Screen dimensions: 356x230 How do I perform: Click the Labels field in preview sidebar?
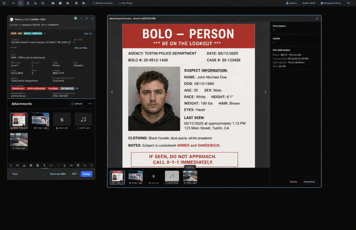pos(296,40)
